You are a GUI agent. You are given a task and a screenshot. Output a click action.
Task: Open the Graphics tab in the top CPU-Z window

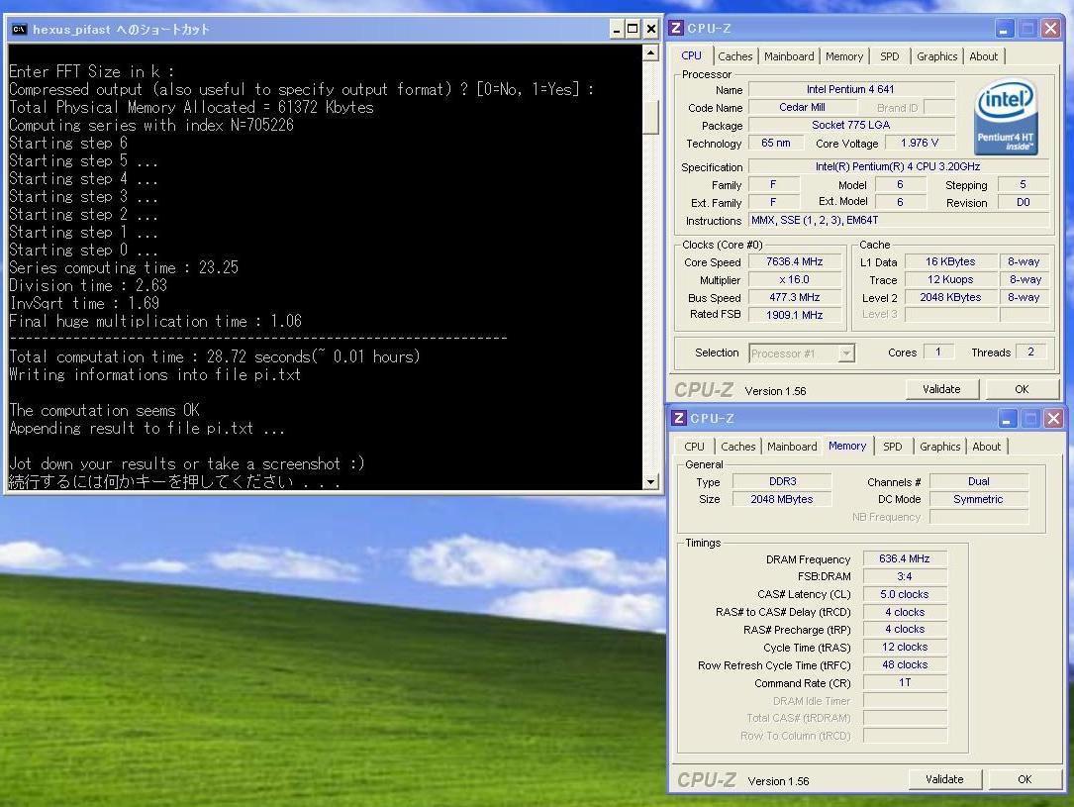pyautogui.click(x=937, y=56)
